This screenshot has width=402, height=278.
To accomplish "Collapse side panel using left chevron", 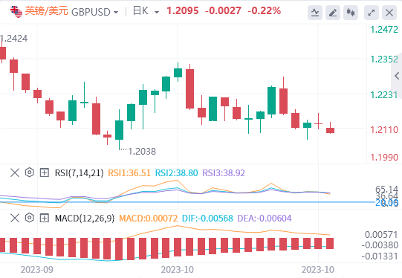I will 397,76.
